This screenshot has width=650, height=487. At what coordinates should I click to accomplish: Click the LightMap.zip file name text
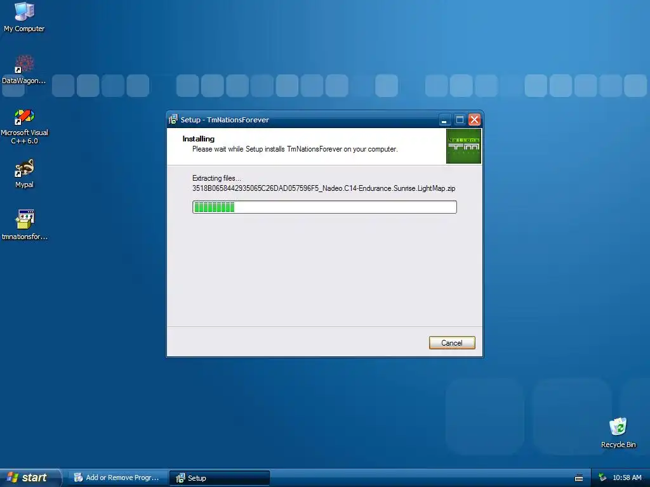pyautogui.click(x=324, y=188)
